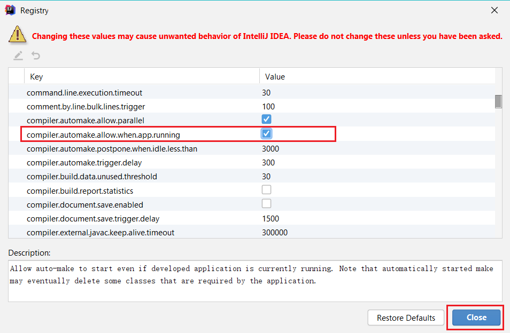
Task: Click inside the Description text area
Action: (255, 281)
